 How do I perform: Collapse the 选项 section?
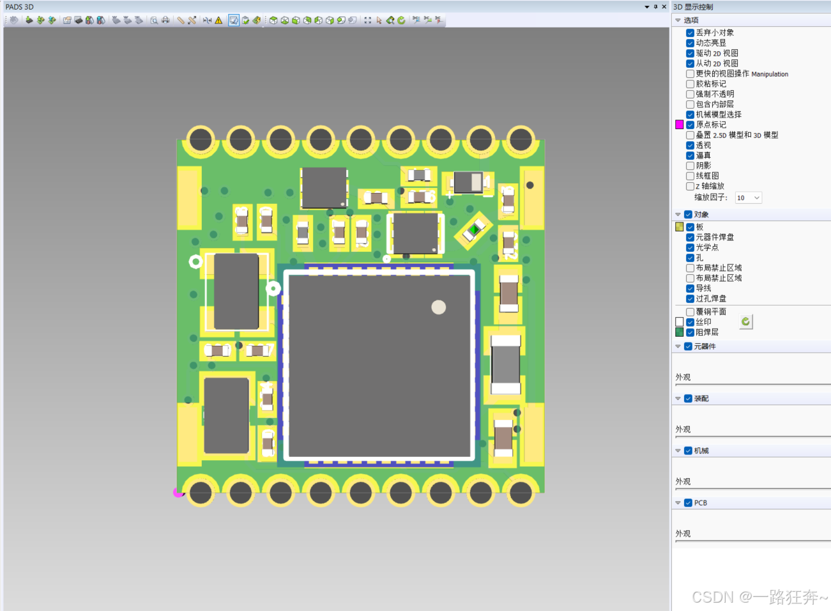pos(678,20)
